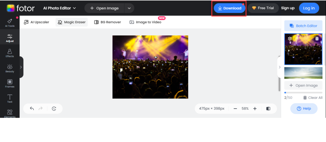Click the Log in button
The width and height of the screenshot is (326, 142).
pos(309,8)
